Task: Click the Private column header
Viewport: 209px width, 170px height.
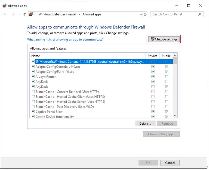Action: click(x=152, y=56)
